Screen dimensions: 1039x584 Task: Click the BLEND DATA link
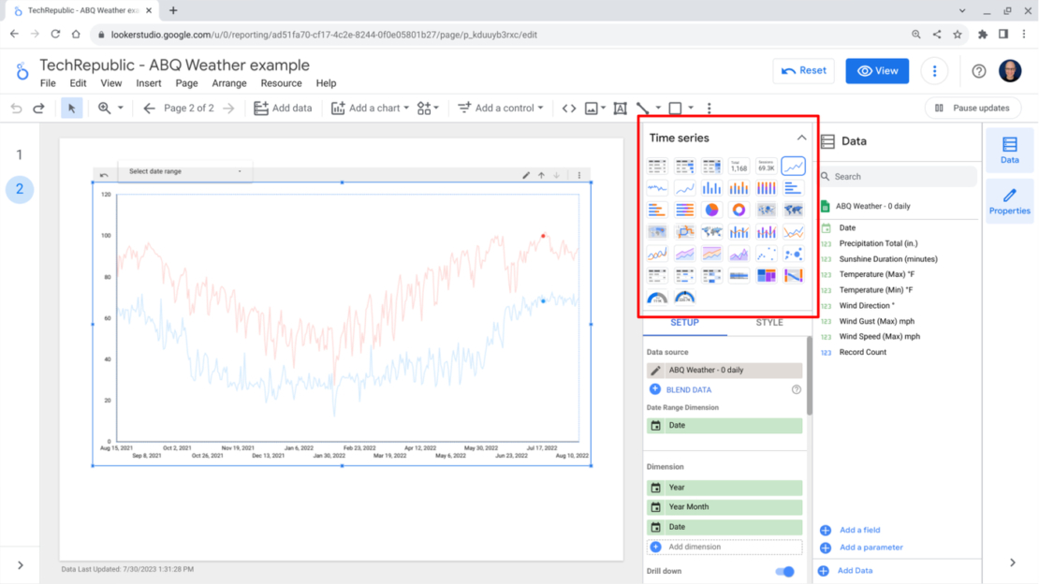tap(688, 389)
